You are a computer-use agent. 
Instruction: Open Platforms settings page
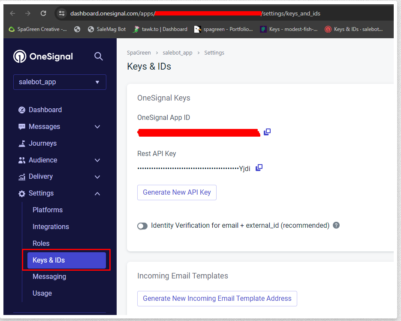pyautogui.click(x=48, y=210)
